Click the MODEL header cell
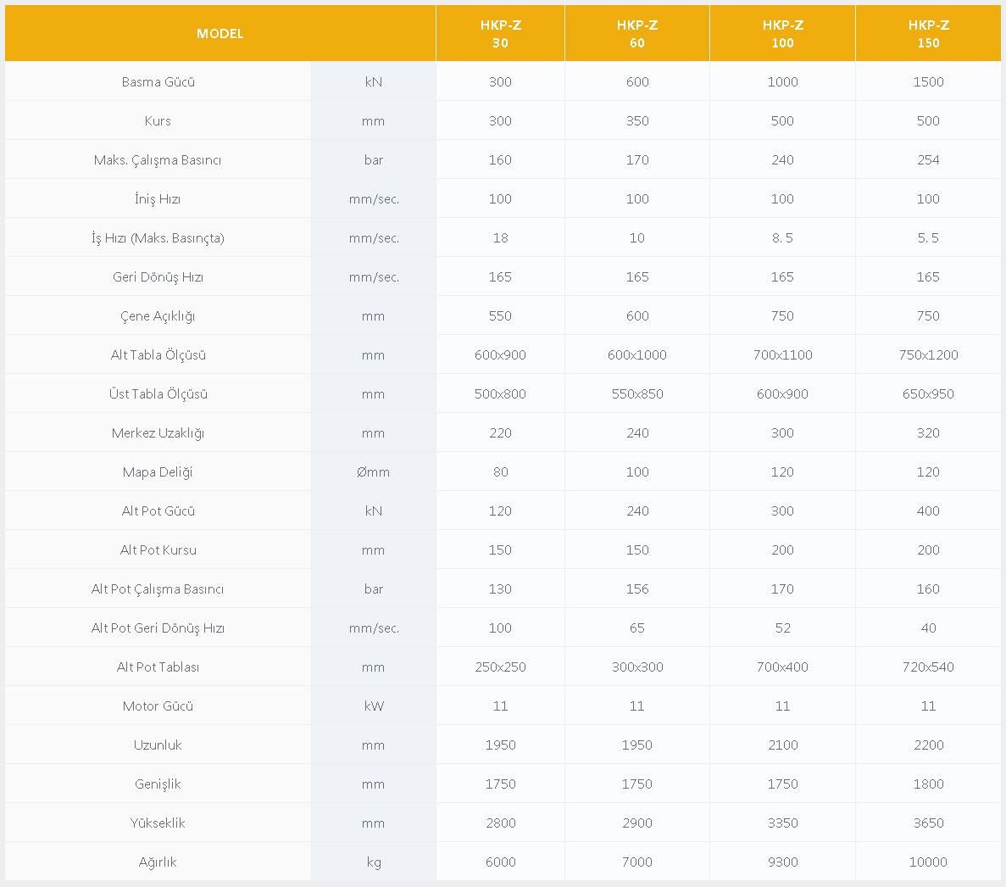 (x=220, y=33)
